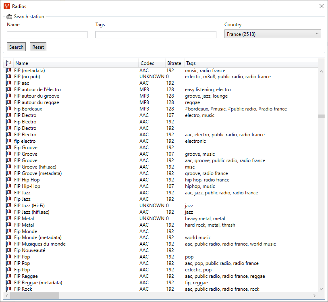Image resolution: width=328 pixels, height=302 pixels.
Task: Focus the station Name input field
Action: point(47,35)
